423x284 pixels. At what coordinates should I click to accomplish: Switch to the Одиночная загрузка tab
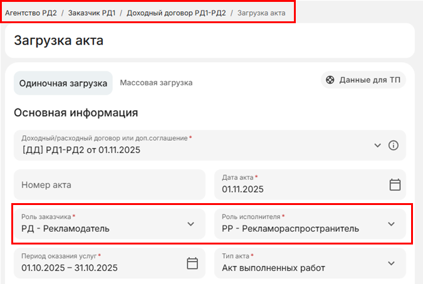click(63, 83)
